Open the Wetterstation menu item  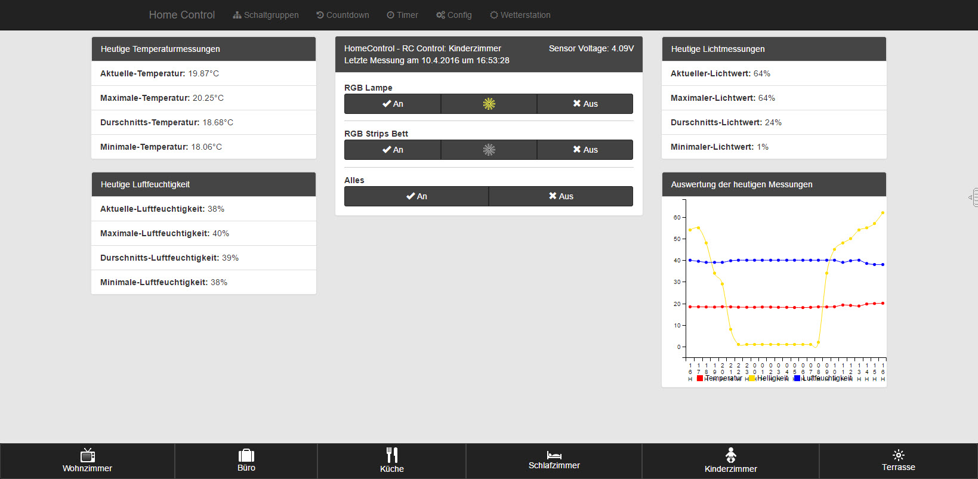point(520,15)
